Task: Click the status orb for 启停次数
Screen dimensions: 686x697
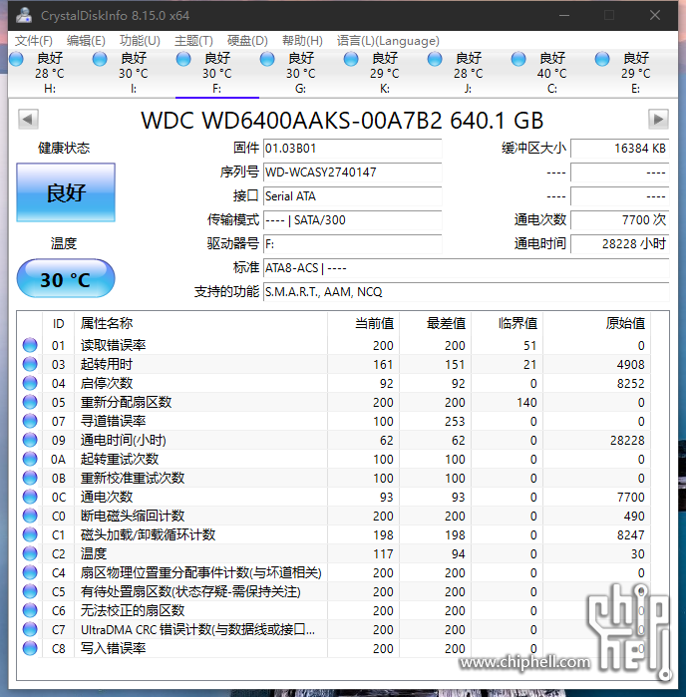Action: tap(30, 383)
